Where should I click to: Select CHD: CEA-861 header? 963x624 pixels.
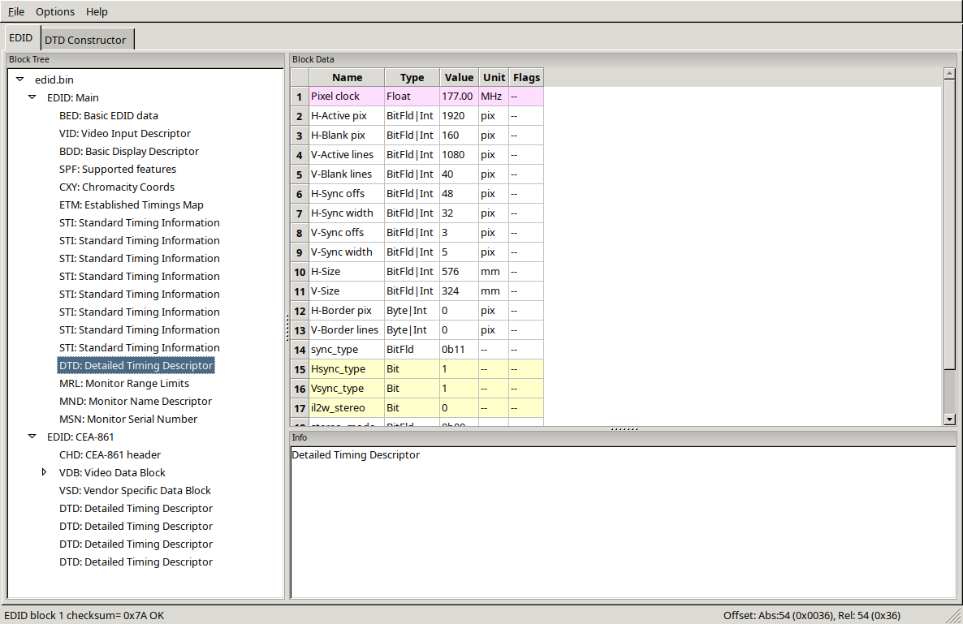pyautogui.click(x=110, y=454)
